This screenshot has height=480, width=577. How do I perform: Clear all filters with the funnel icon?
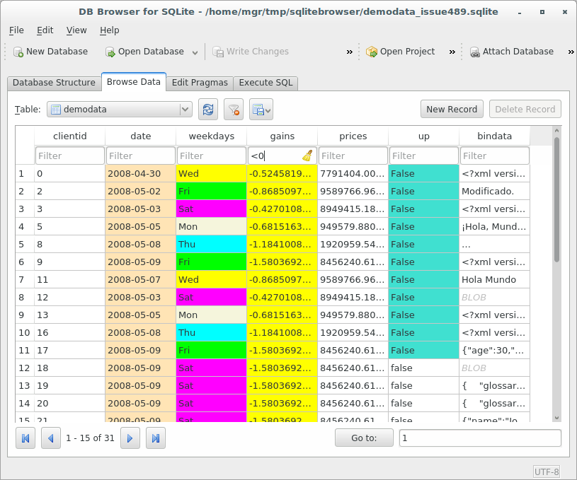234,109
